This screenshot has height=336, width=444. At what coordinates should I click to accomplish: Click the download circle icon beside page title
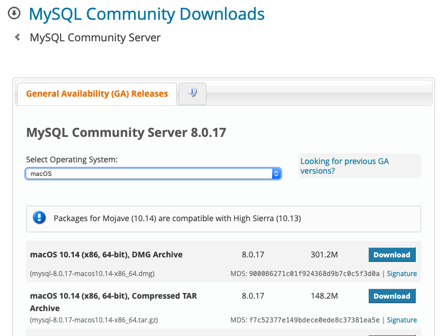14,14
